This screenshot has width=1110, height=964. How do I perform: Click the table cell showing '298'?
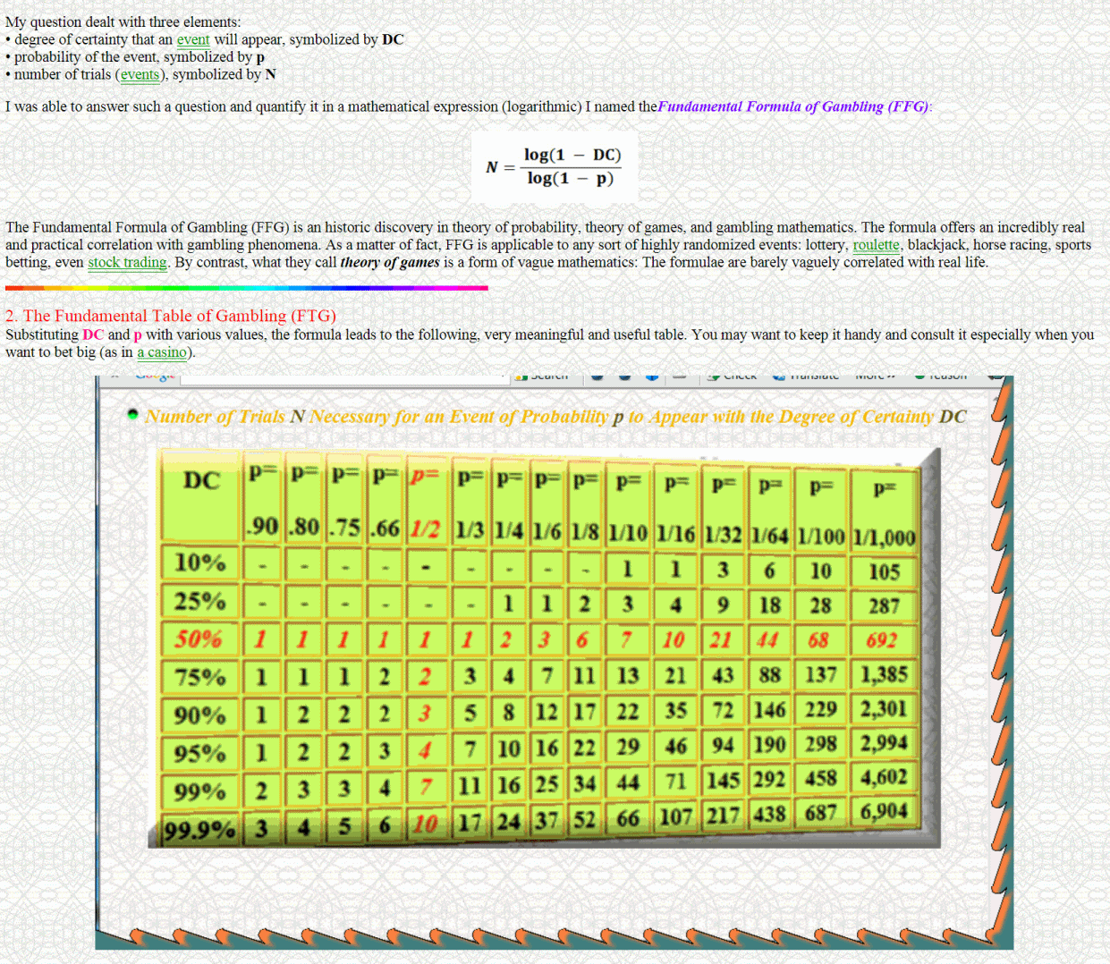click(x=821, y=744)
